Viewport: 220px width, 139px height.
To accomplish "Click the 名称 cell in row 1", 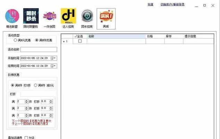I will click(116, 41).
